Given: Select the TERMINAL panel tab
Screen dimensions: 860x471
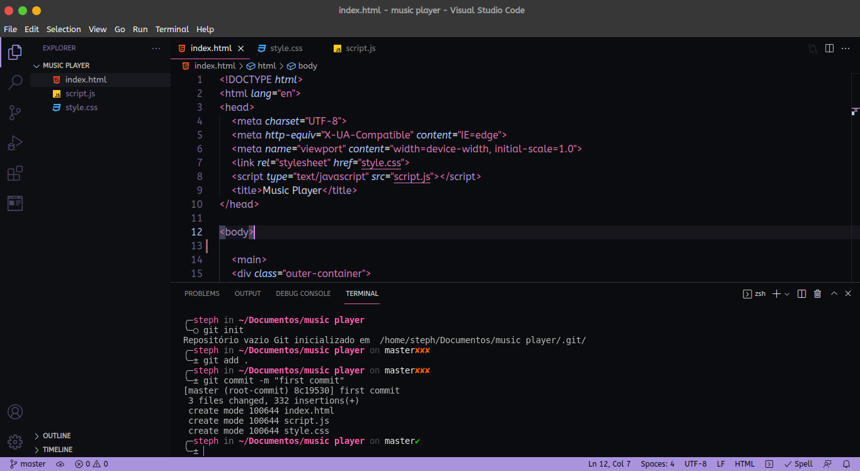Looking at the screenshot, I should point(362,293).
